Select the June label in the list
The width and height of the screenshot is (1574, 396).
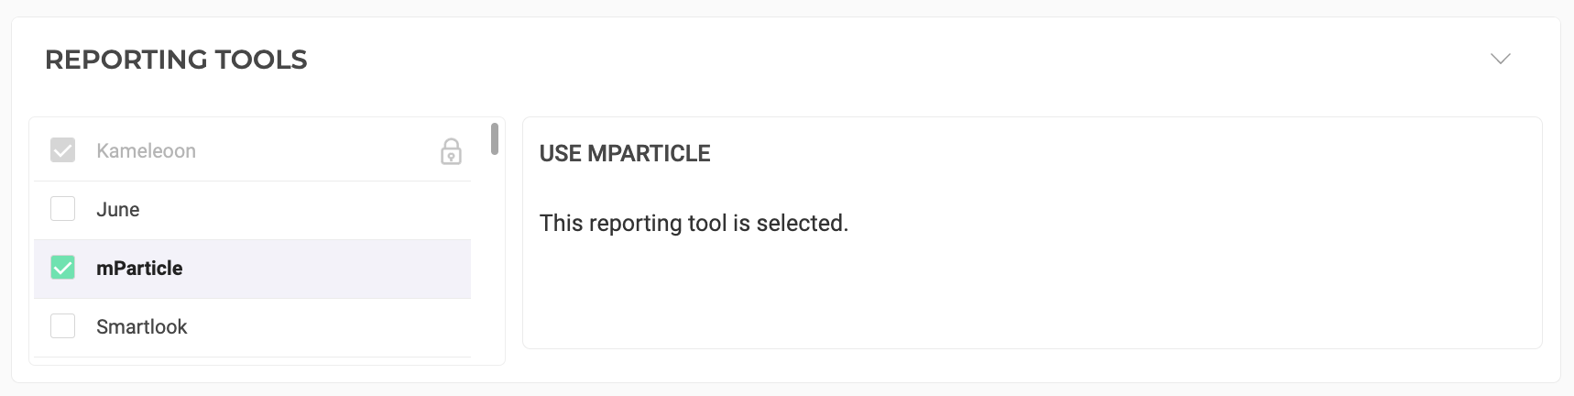[118, 210]
